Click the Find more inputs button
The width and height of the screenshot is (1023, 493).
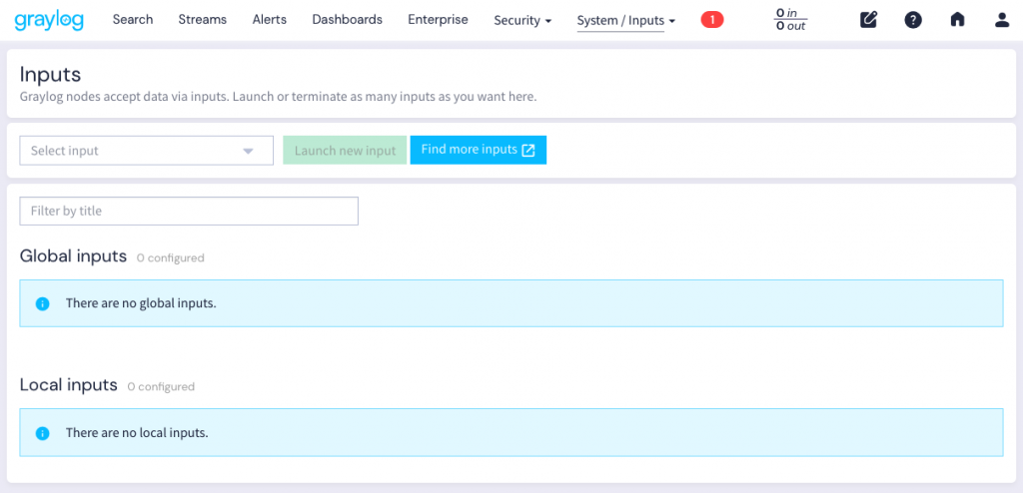(479, 150)
